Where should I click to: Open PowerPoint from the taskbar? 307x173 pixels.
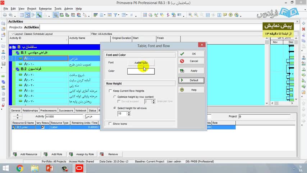tap(50, 168)
